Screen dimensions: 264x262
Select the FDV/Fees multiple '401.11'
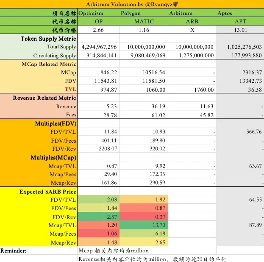[109, 141]
